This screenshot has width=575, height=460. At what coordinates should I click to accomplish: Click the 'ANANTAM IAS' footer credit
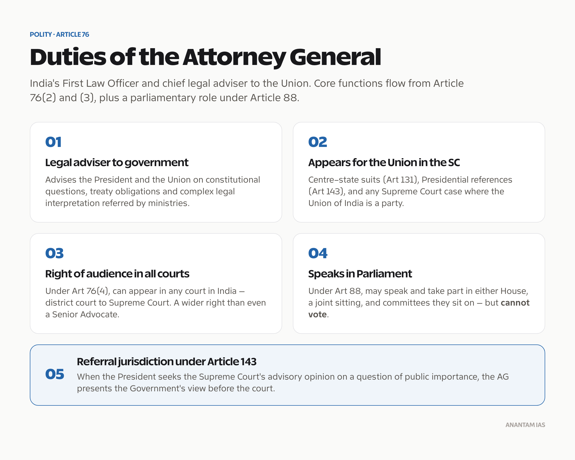point(525,425)
